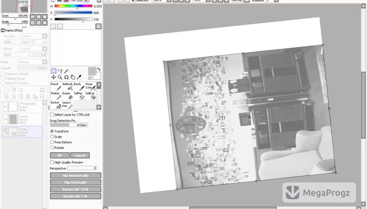Click the gray foreground color swatch
The image size is (367, 209).
coord(92,71)
